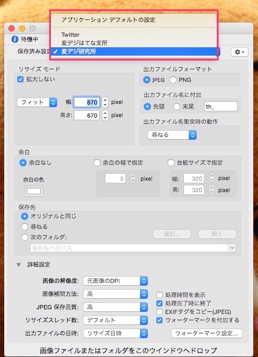Click the mount 幅 stepper arrows

coord(211,178)
